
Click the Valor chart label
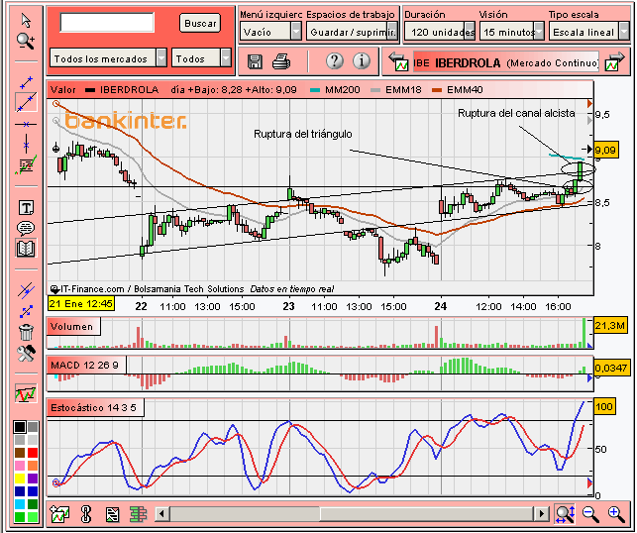tap(63, 90)
